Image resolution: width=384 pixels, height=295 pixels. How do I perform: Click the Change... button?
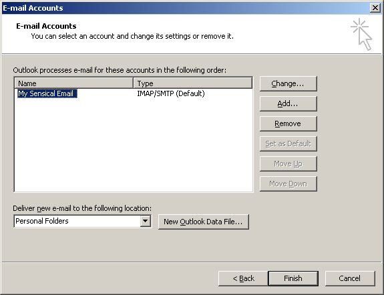[289, 83]
